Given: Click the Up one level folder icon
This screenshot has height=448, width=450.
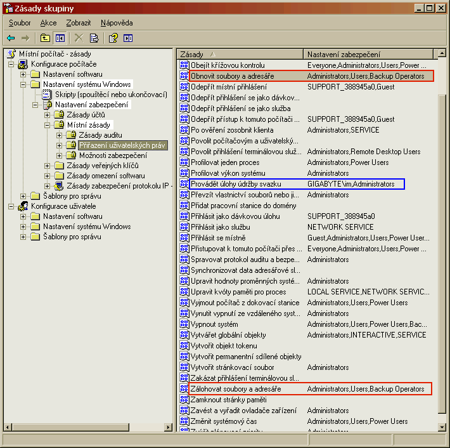Looking at the screenshot, I should (x=45, y=38).
